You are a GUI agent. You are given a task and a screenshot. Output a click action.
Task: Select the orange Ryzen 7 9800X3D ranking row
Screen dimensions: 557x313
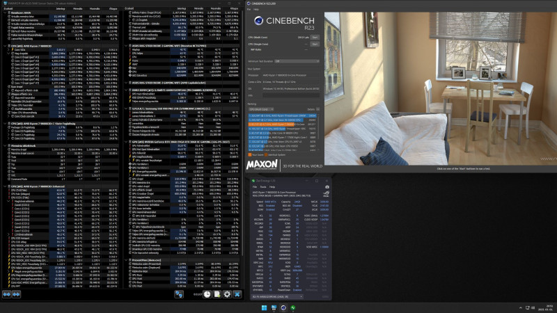pos(283,125)
